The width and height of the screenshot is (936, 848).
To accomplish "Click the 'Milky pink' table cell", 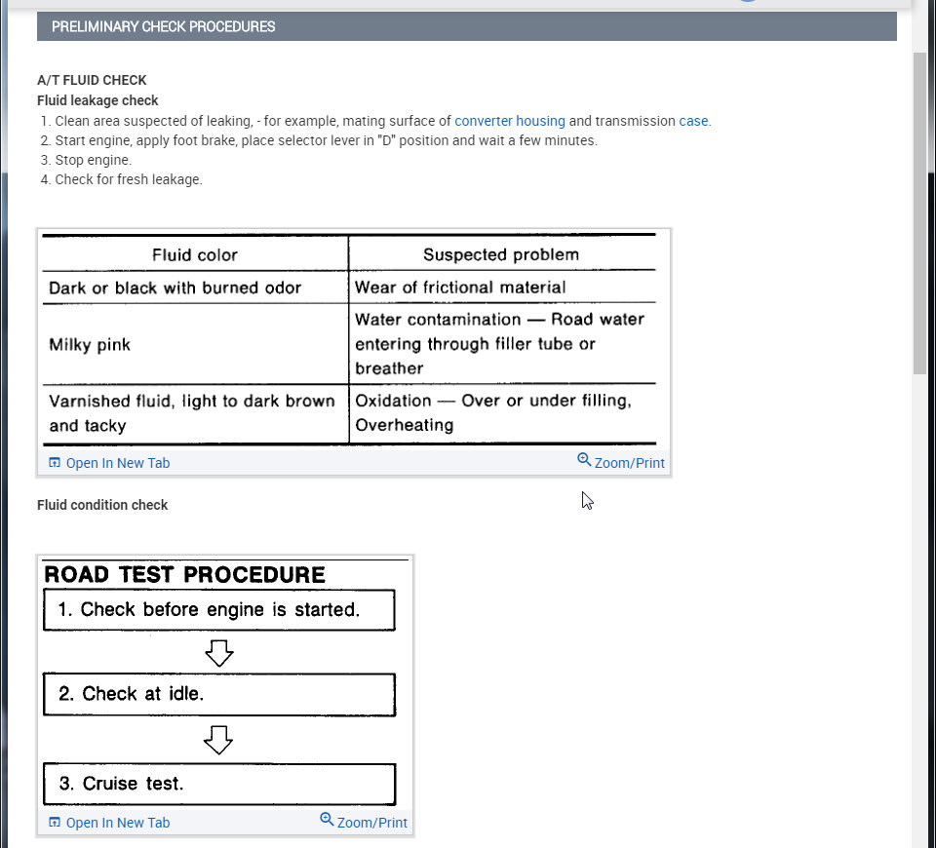I will (x=196, y=344).
